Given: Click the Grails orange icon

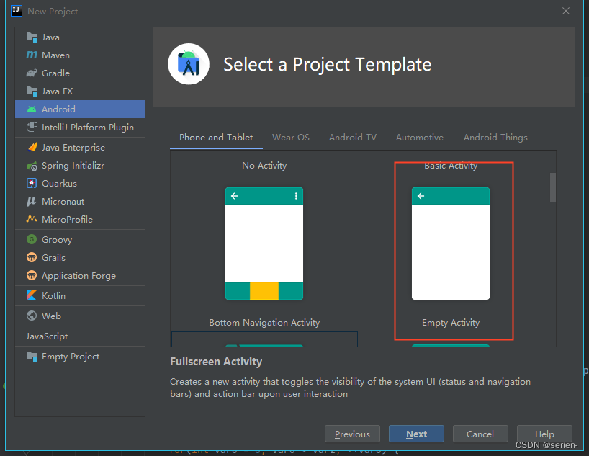Looking at the screenshot, I should (32, 257).
